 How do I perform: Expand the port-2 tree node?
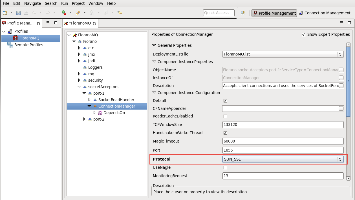[84, 119]
